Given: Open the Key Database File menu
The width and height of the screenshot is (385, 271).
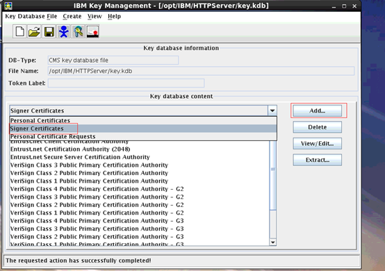Looking at the screenshot, I should 31,16.
